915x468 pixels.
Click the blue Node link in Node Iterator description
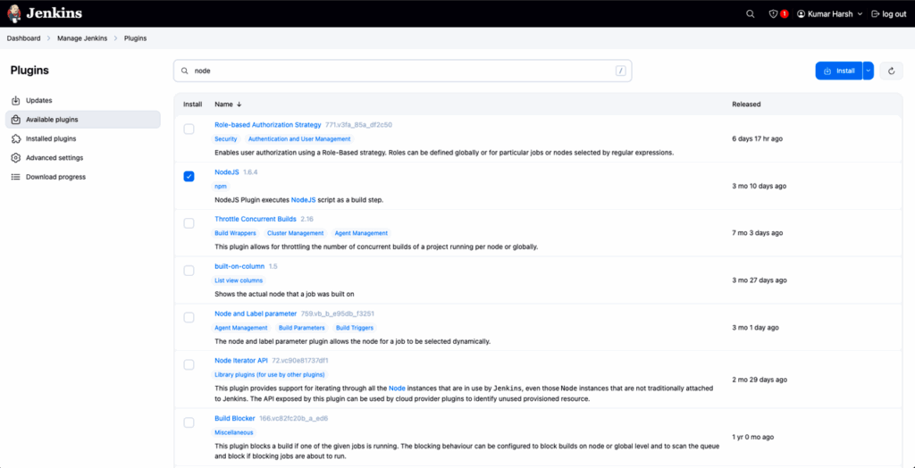397,388
